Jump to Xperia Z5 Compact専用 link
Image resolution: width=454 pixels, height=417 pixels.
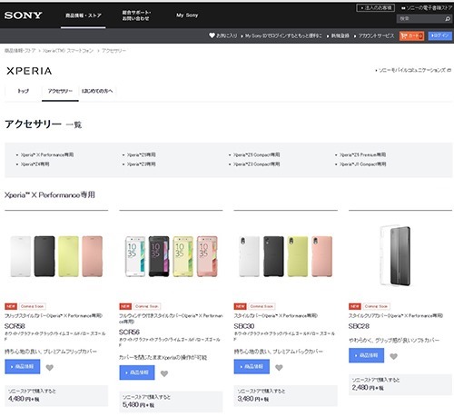pyautogui.click(x=256, y=154)
